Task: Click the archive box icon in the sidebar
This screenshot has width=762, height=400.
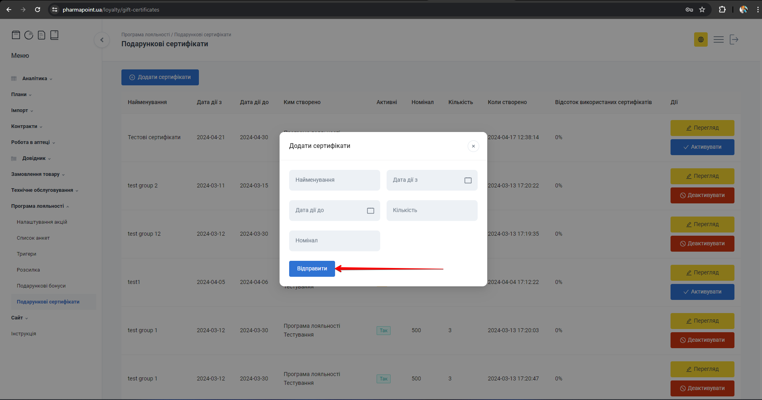Action: tap(16, 35)
